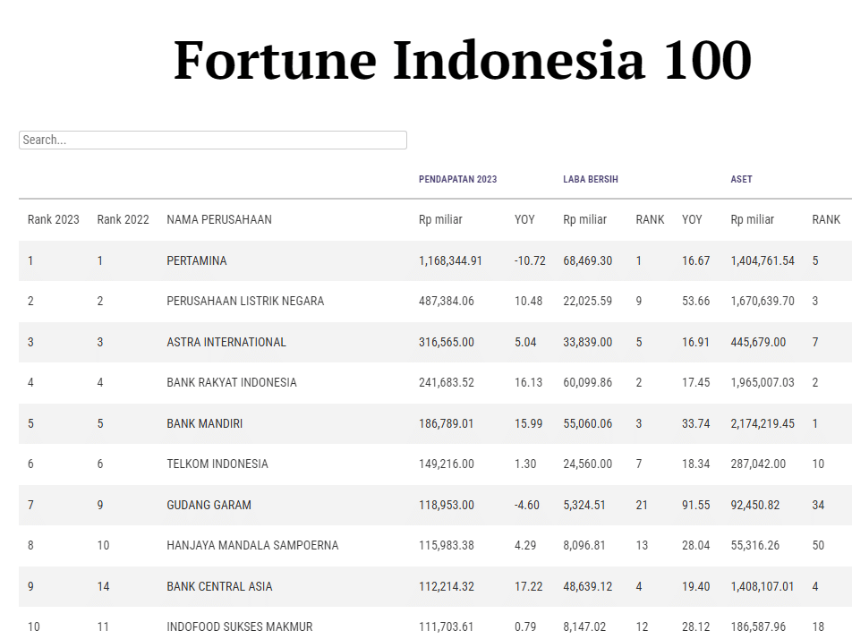852x639 pixels.
Task: Click Bank Mandiri's asset value 2,174,219.45
Action: (762, 423)
